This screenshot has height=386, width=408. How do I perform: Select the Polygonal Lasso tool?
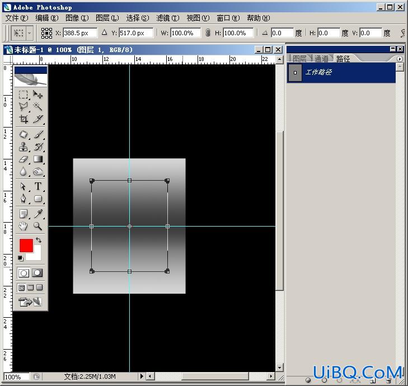click(x=23, y=106)
